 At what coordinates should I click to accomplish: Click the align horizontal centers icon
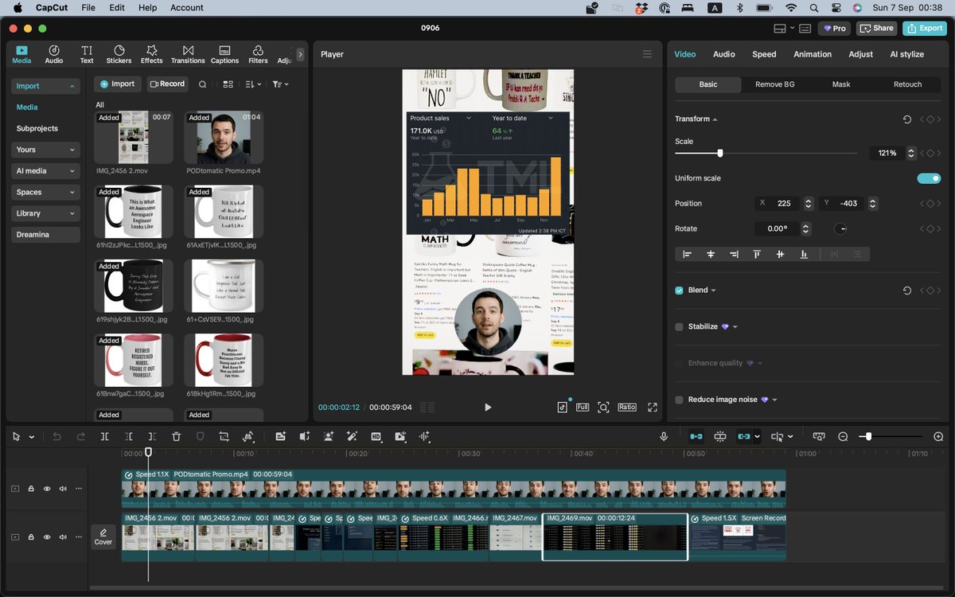pos(711,254)
